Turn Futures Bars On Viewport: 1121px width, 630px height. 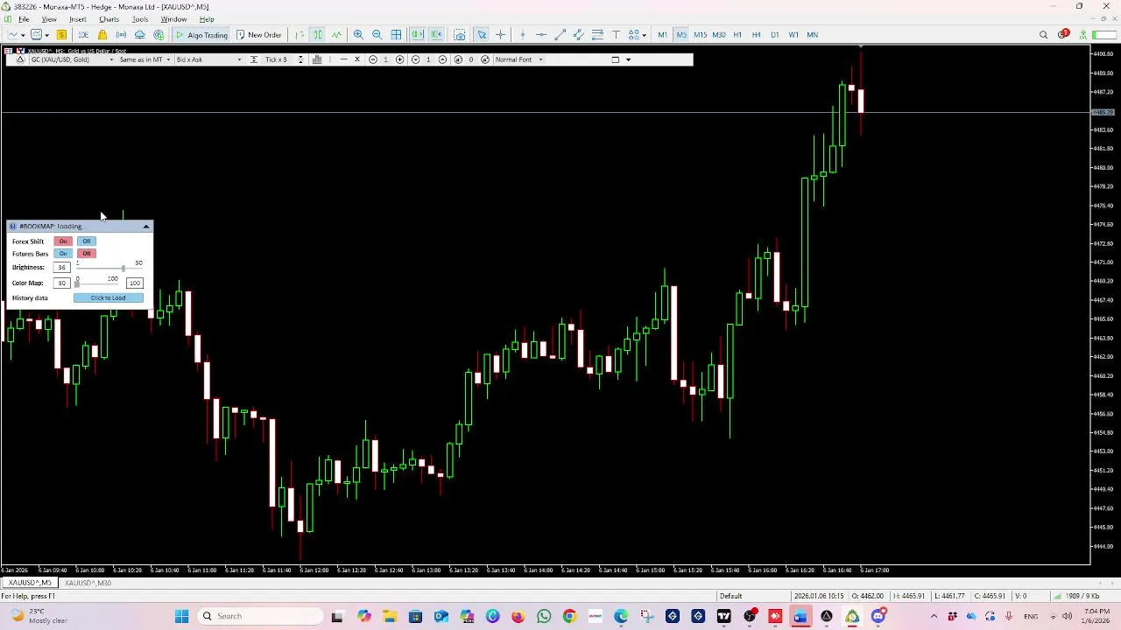[63, 254]
